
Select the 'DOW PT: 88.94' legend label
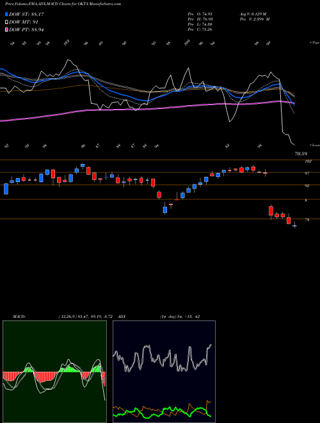point(26,29)
